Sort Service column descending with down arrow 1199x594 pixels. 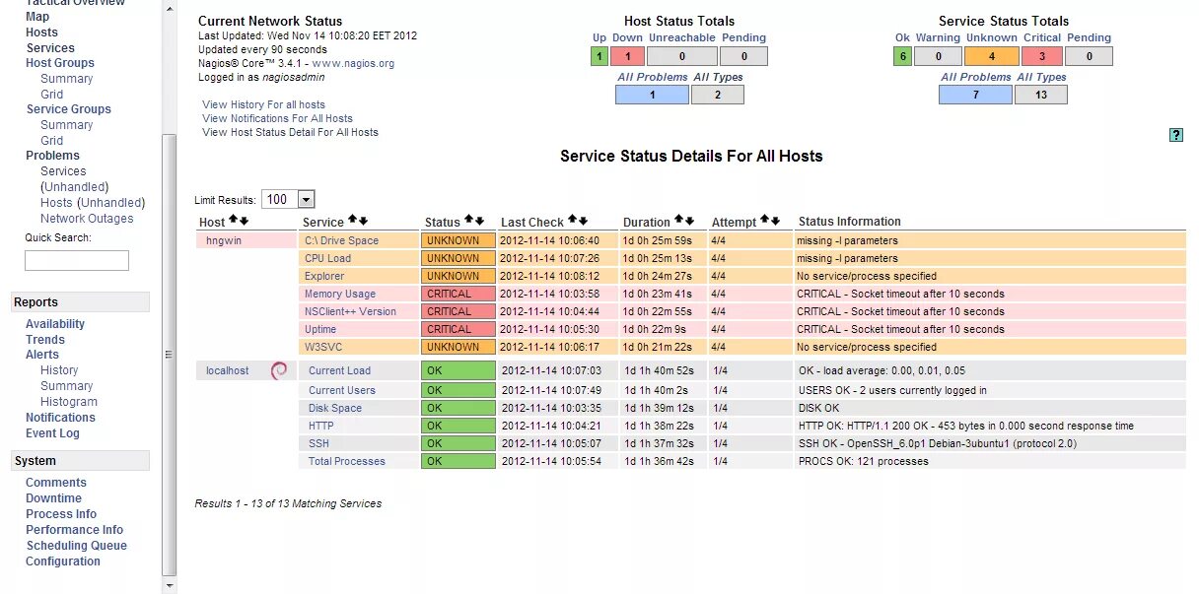pos(362,221)
